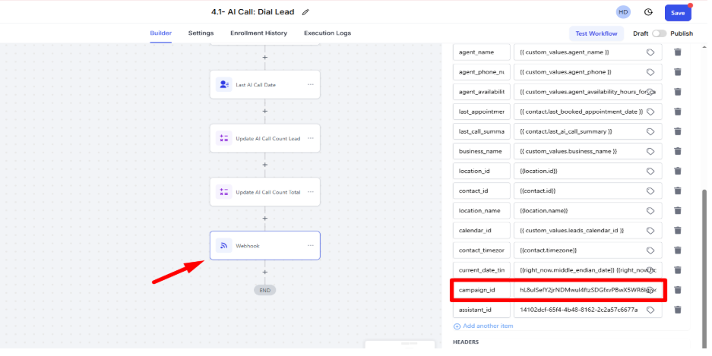
Task: Click the Add another item link
Action: coord(487,326)
